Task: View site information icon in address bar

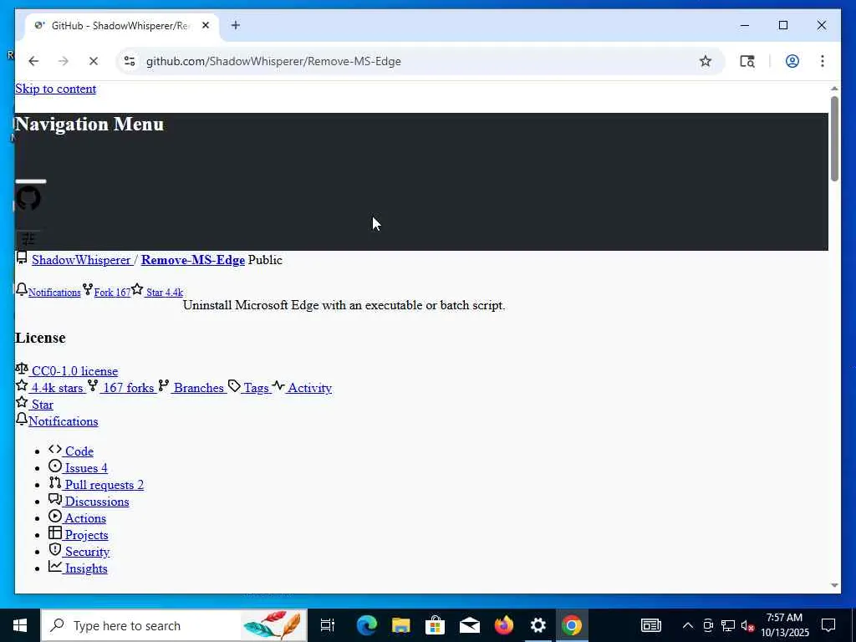Action: coord(130,61)
